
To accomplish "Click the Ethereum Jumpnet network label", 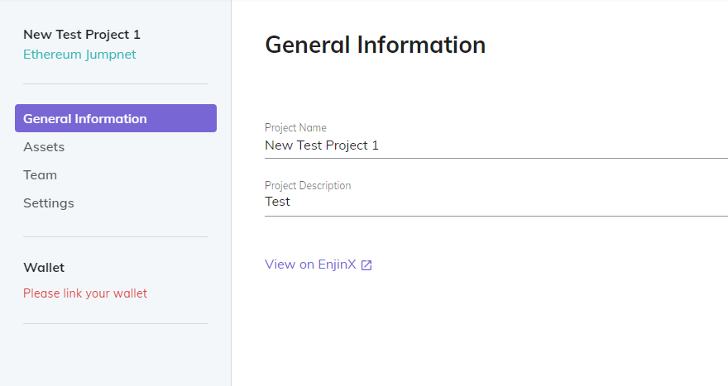I will tap(80, 55).
